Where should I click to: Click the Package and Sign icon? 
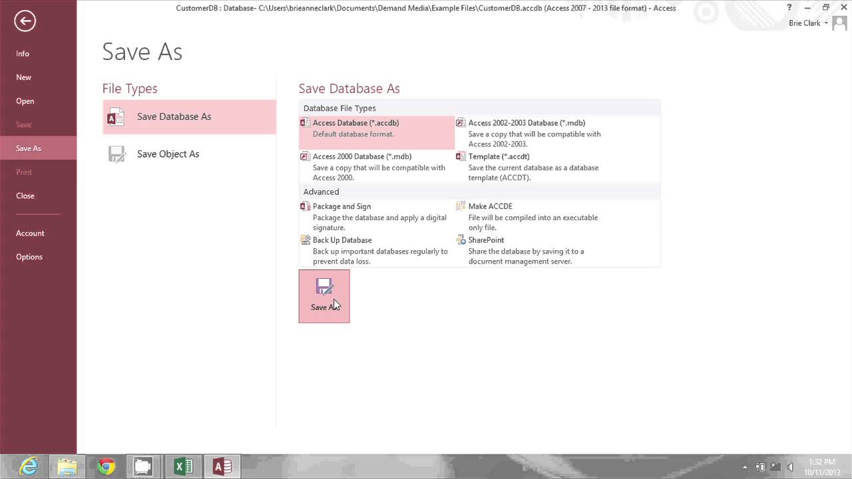305,206
